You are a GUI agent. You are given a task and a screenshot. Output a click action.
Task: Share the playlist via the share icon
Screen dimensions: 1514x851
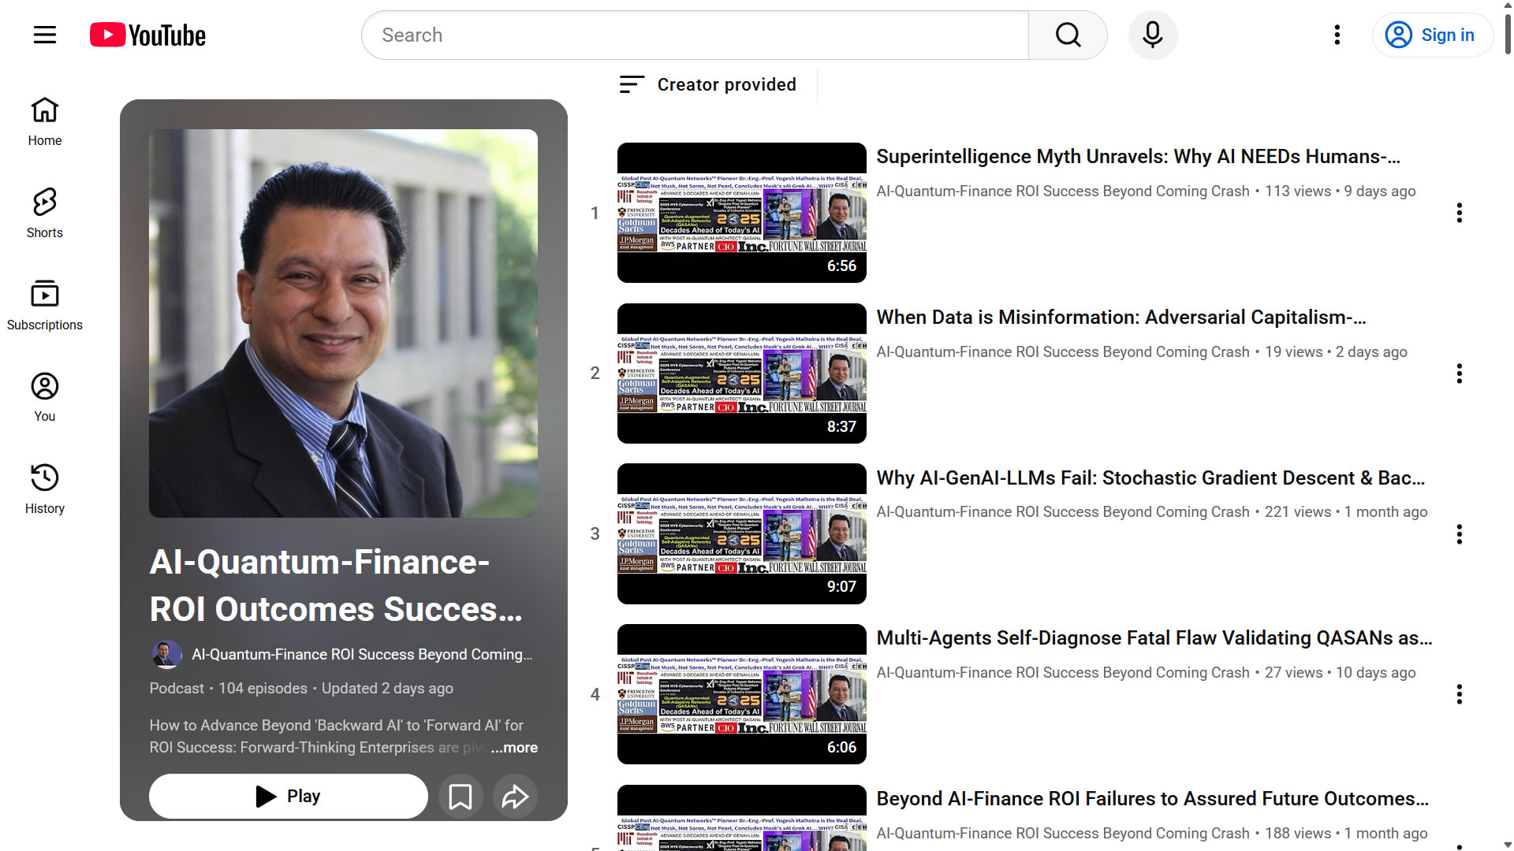point(514,796)
